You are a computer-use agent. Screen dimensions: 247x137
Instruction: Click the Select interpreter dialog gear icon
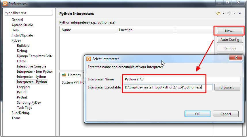click(x=89, y=59)
